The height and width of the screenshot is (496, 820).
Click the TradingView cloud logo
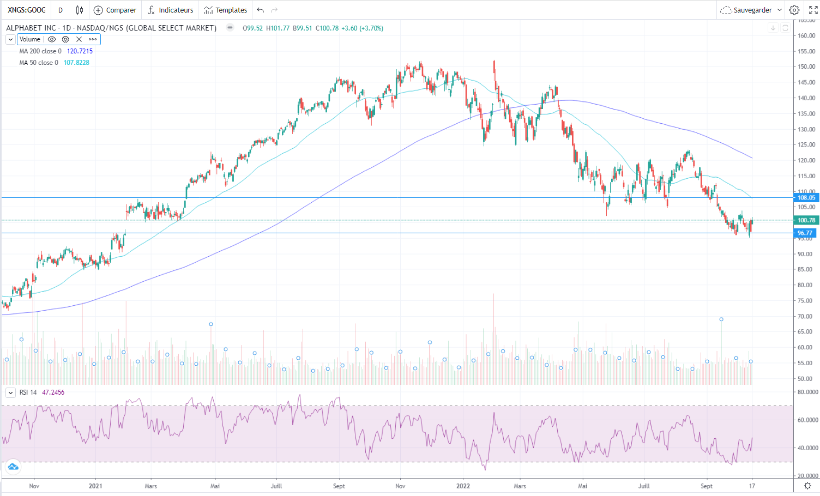(13, 467)
